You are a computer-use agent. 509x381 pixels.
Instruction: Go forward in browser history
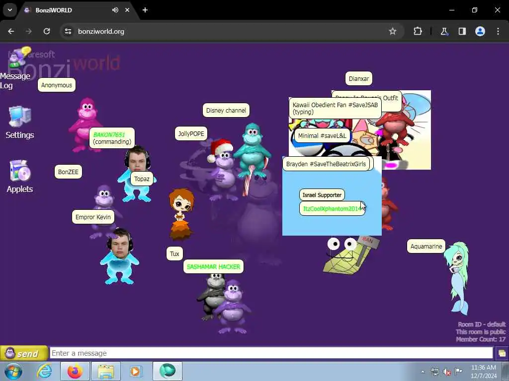point(29,31)
